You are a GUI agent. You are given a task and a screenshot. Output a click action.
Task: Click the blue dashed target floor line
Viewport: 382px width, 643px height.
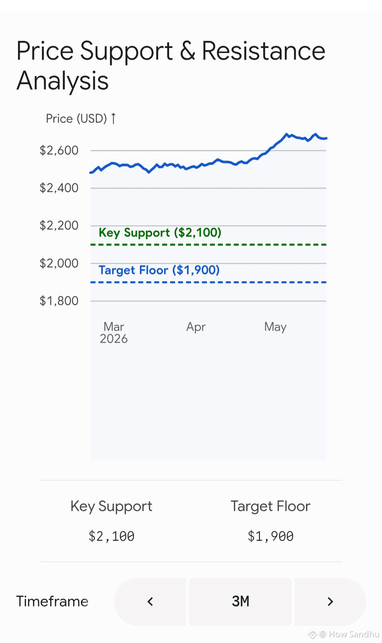[208, 282]
